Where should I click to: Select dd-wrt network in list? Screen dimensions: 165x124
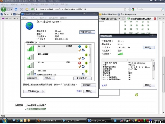coord(58,49)
